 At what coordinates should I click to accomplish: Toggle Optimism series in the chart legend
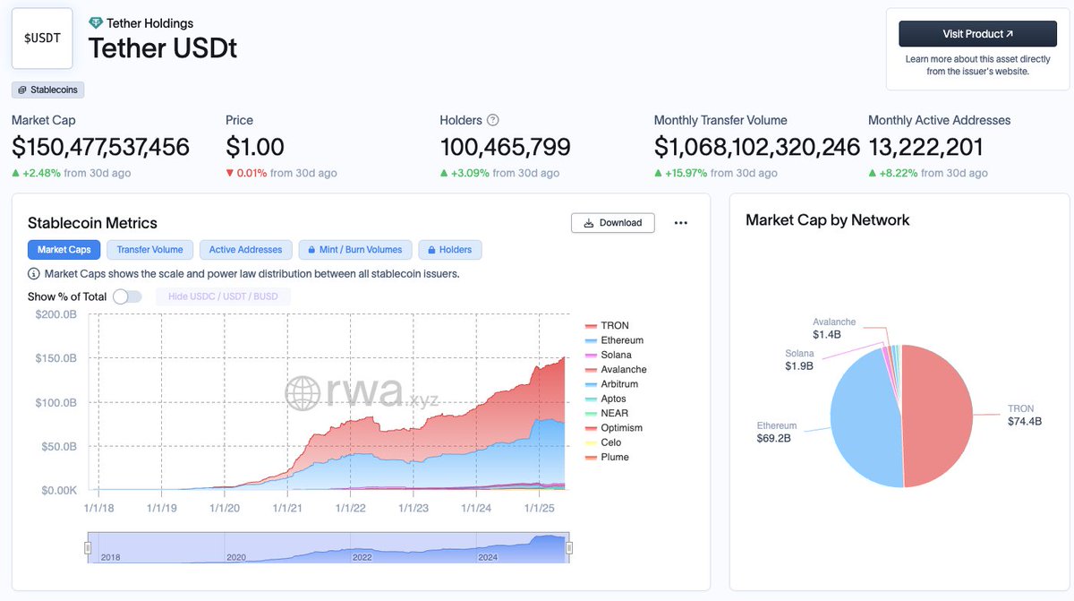(x=614, y=427)
